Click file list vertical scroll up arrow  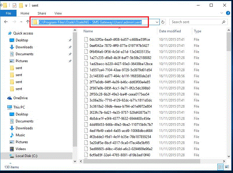[229, 31]
